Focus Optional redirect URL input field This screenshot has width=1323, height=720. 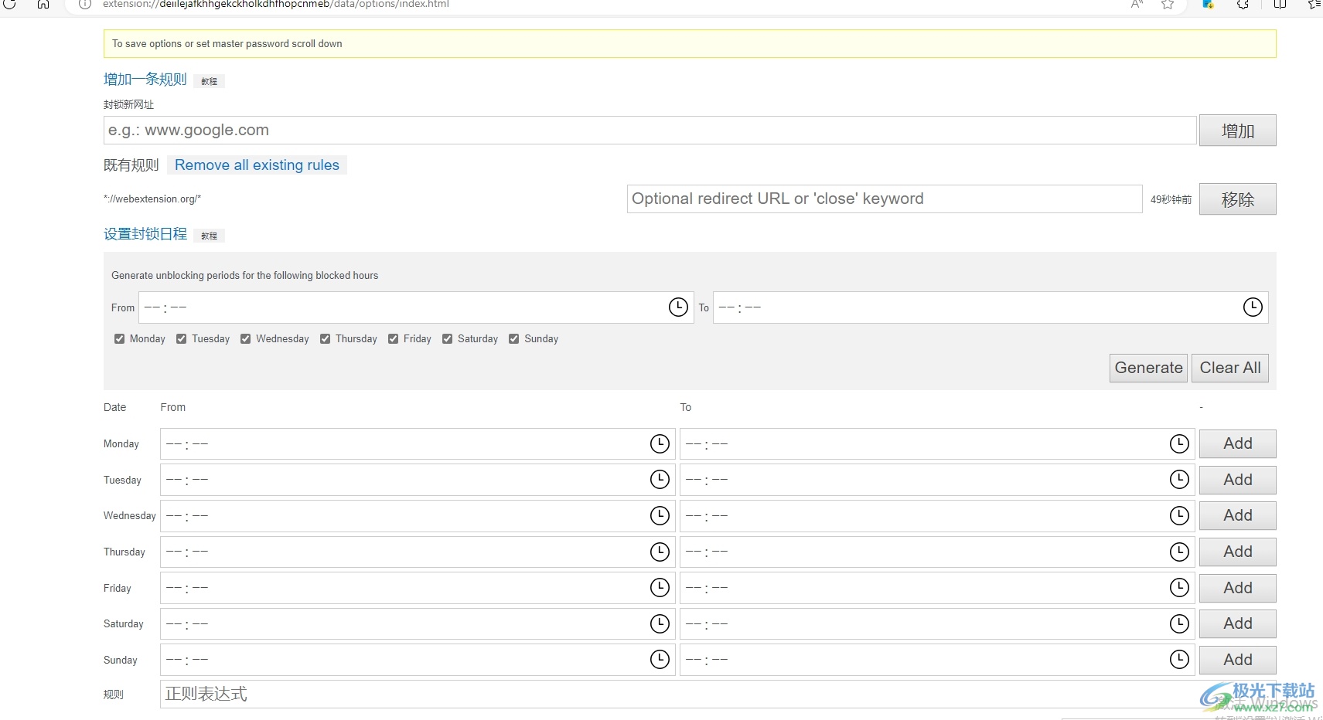(x=885, y=199)
